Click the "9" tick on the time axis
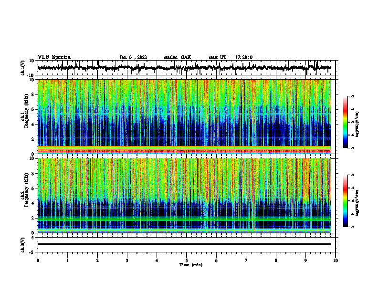The image size is (378, 292). 305,261
